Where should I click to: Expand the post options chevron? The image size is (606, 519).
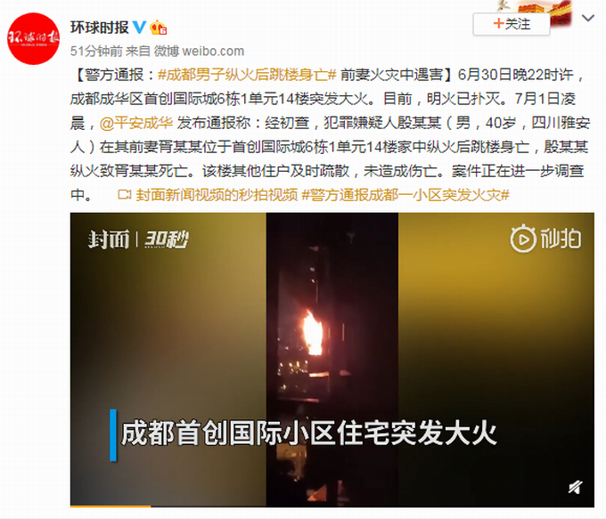tap(588, 18)
